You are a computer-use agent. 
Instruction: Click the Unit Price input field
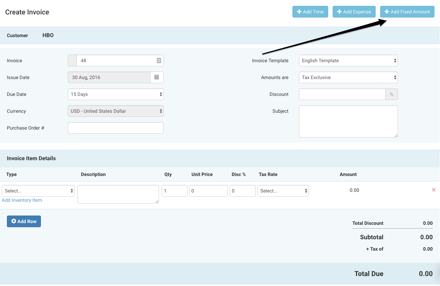tap(208, 191)
